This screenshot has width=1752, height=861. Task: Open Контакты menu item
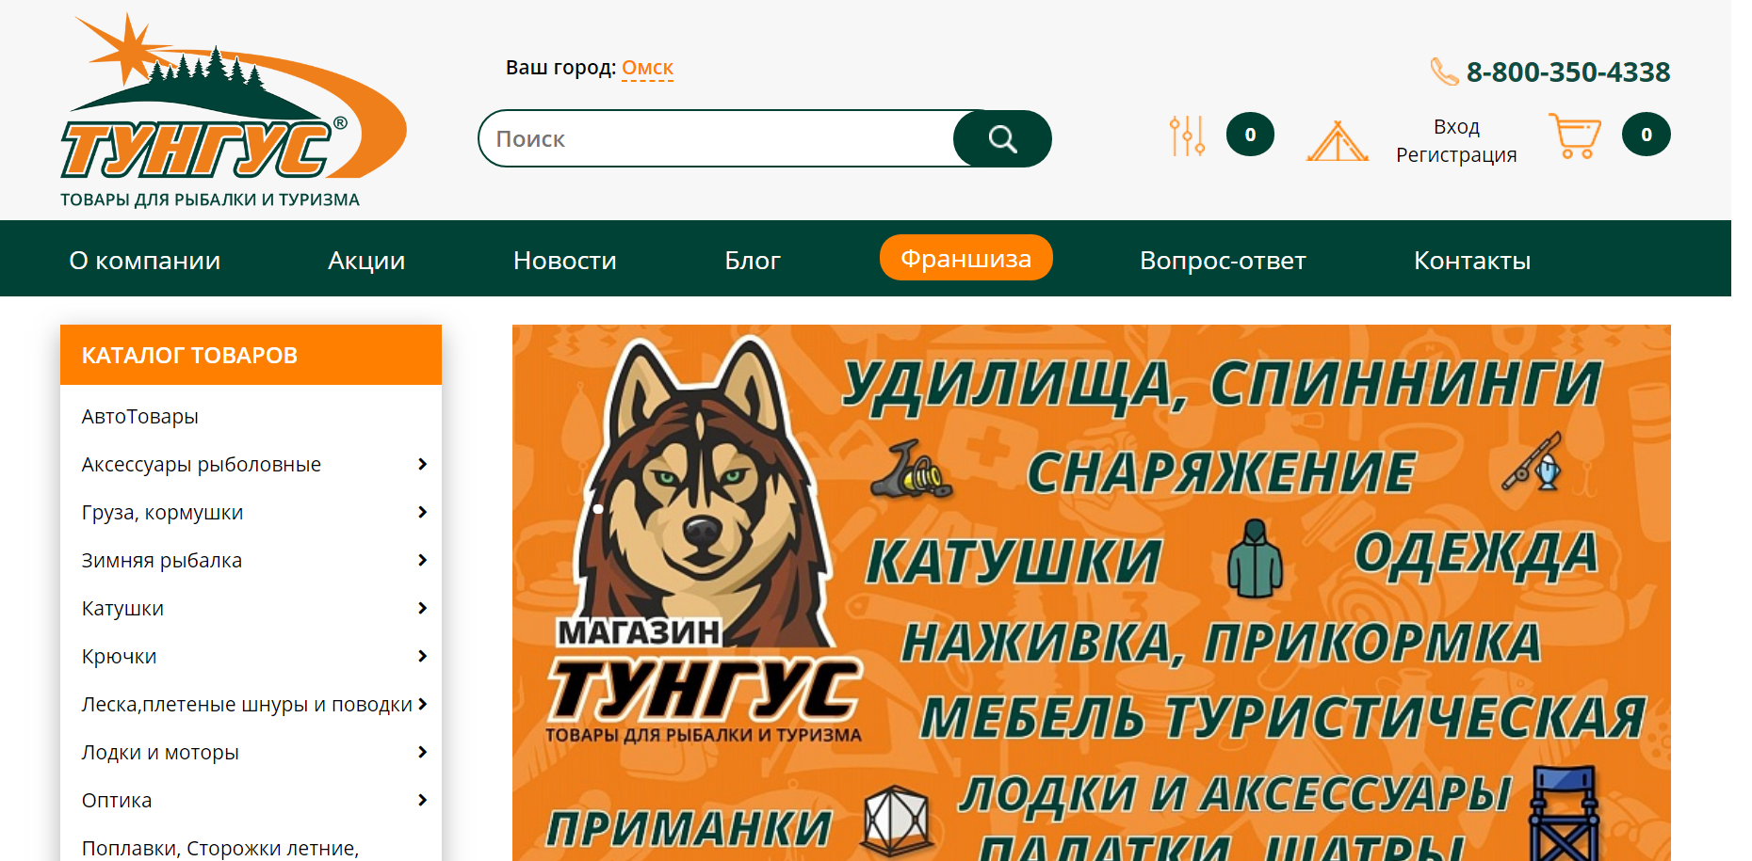[x=1472, y=261]
